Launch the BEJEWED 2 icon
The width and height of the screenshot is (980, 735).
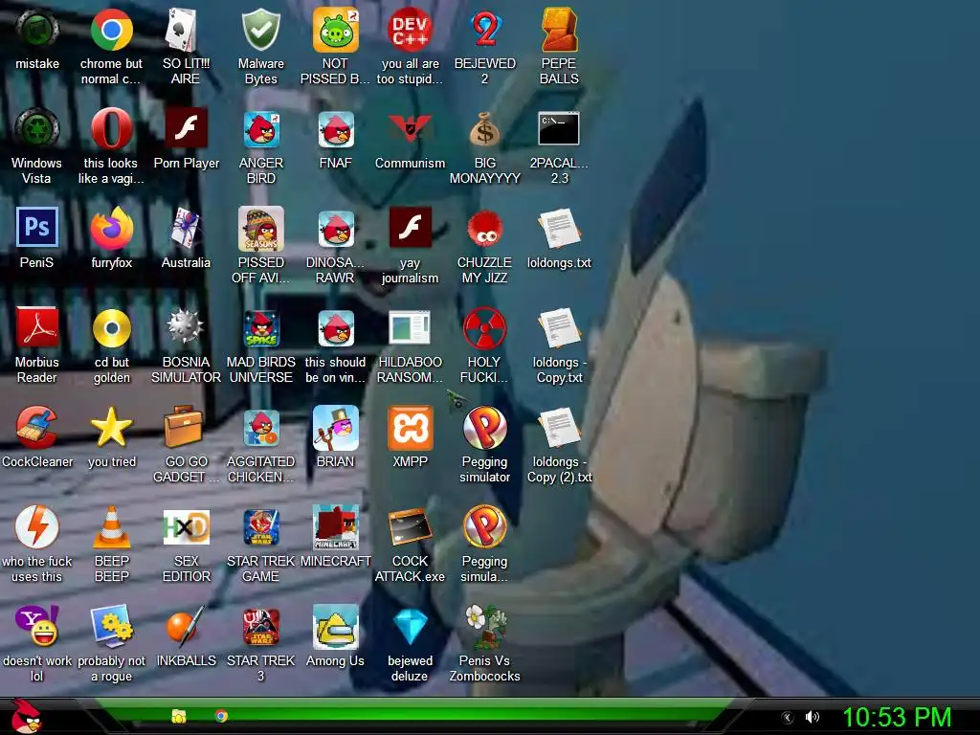(484, 30)
